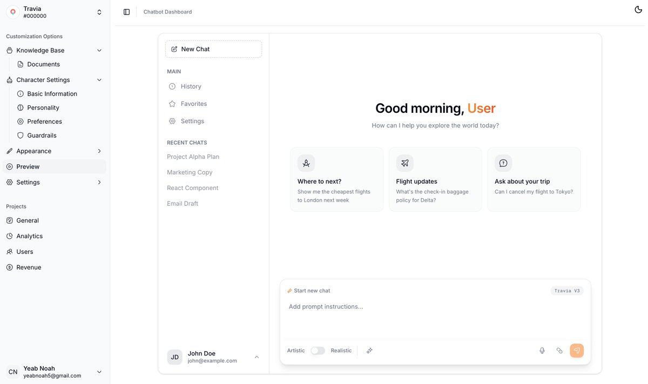The height and width of the screenshot is (384, 648).
Task: Click the attachment link icon
Action: tap(559, 351)
